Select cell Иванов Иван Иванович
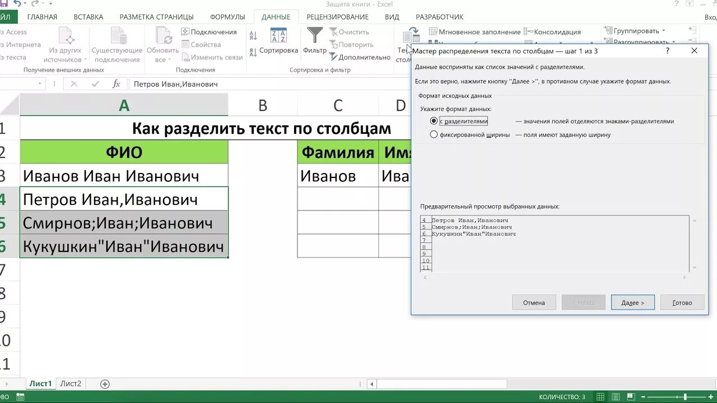 (124, 176)
